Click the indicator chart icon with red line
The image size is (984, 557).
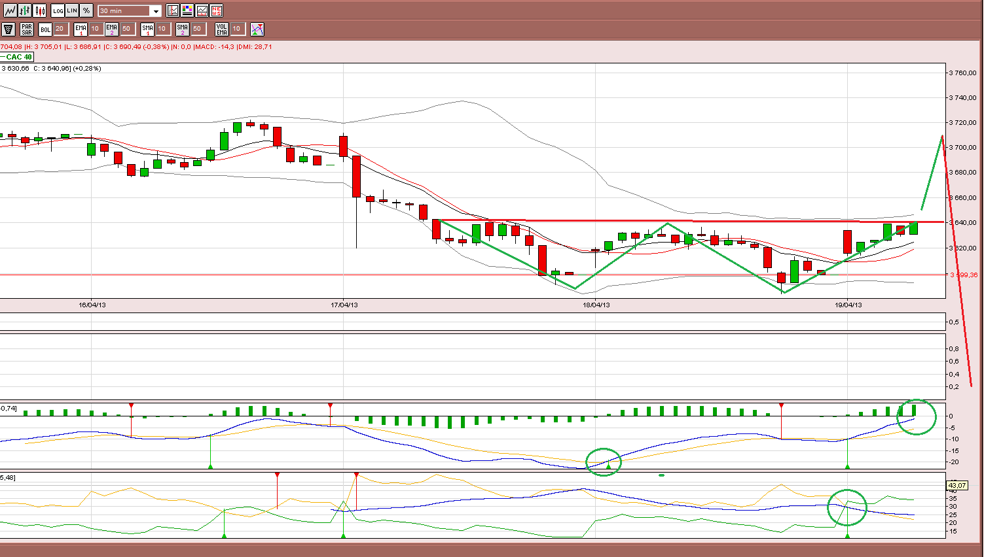(x=173, y=10)
